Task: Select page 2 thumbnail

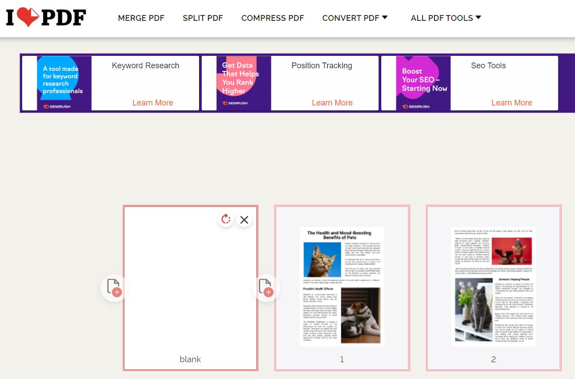Action: (x=493, y=286)
